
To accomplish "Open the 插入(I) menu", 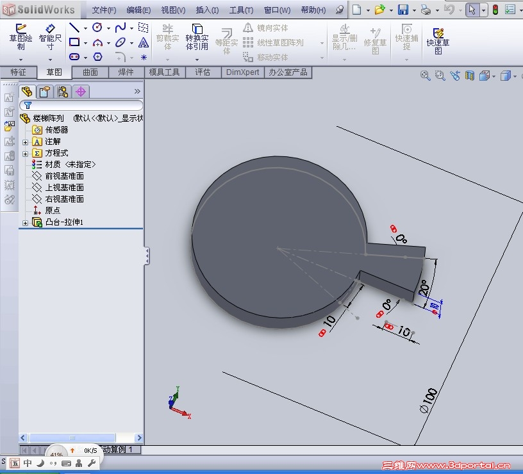I will tap(207, 10).
